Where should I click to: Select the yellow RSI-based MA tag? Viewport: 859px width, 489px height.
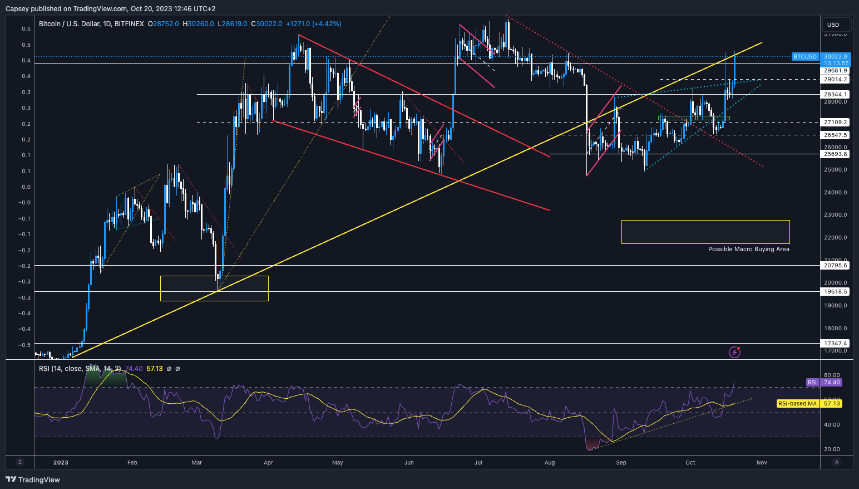797,403
